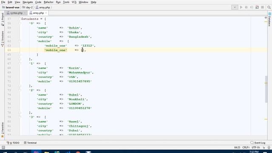Open the Terminal tool window
The width and height of the screenshot is (272, 153).
tap(30, 143)
